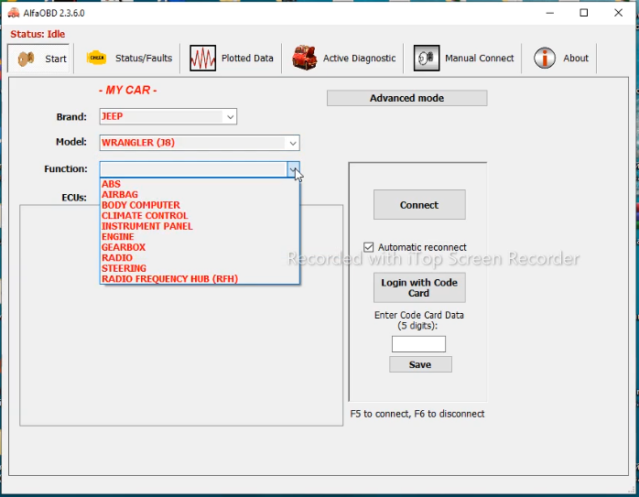Choose BODY COMPUTER in the Function list

[x=200, y=205]
